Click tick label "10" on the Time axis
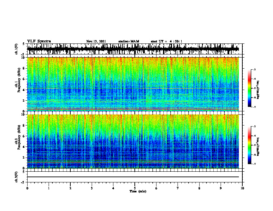The image size is (273, 211). [242, 188]
